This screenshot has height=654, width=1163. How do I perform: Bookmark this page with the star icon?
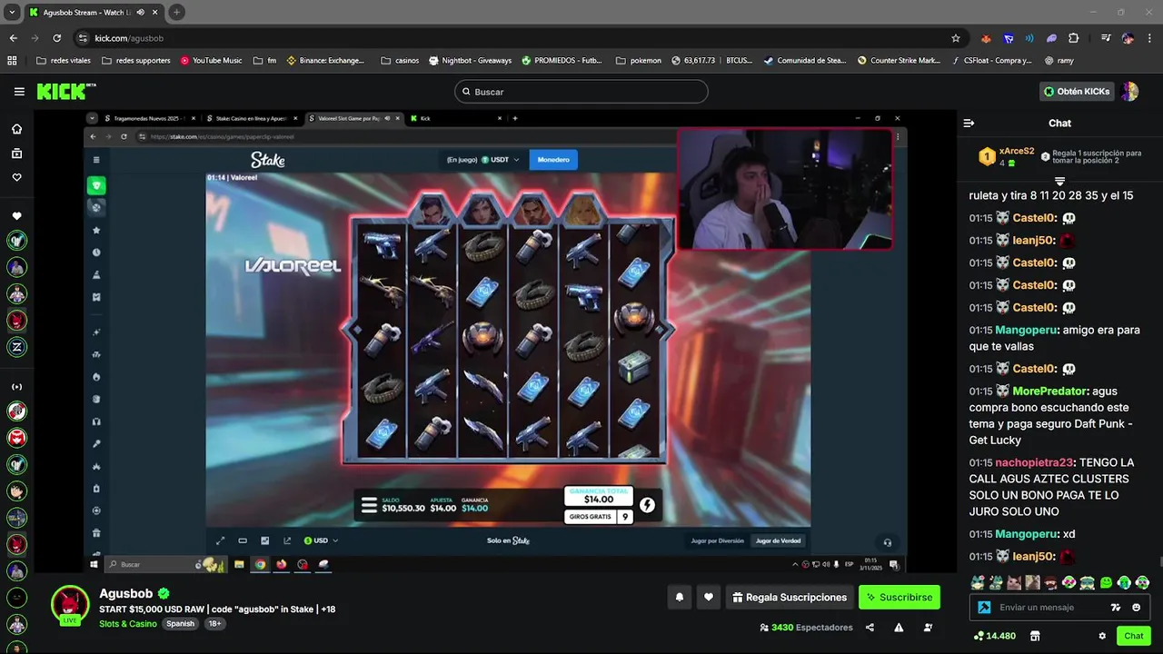tap(956, 38)
